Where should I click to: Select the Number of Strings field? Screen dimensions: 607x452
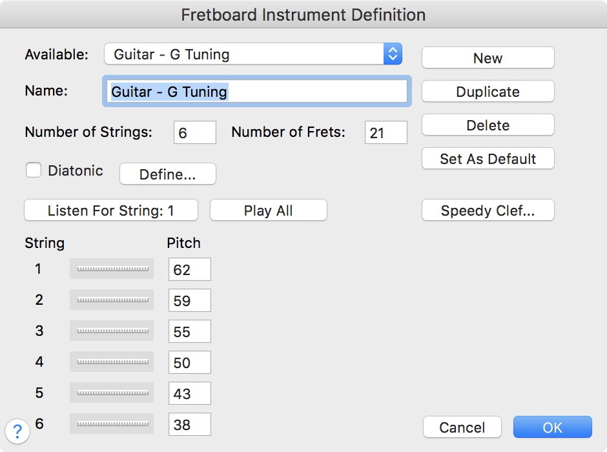click(194, 133)
